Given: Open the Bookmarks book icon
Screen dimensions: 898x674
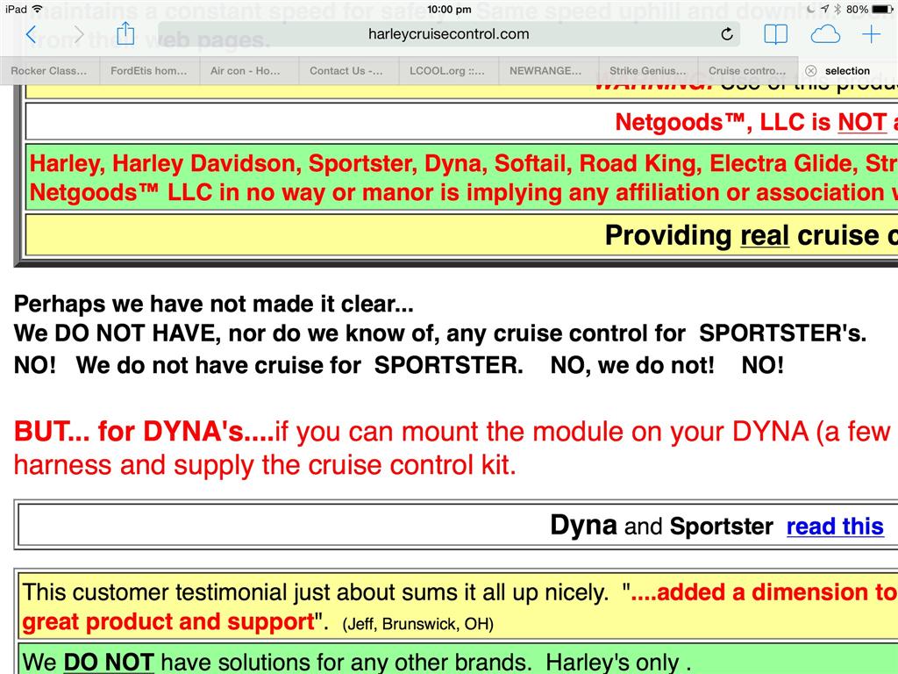Looking at the screenshot, I should point(775,34).
